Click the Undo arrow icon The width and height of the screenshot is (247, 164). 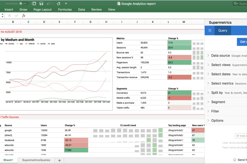pos(49,3)
